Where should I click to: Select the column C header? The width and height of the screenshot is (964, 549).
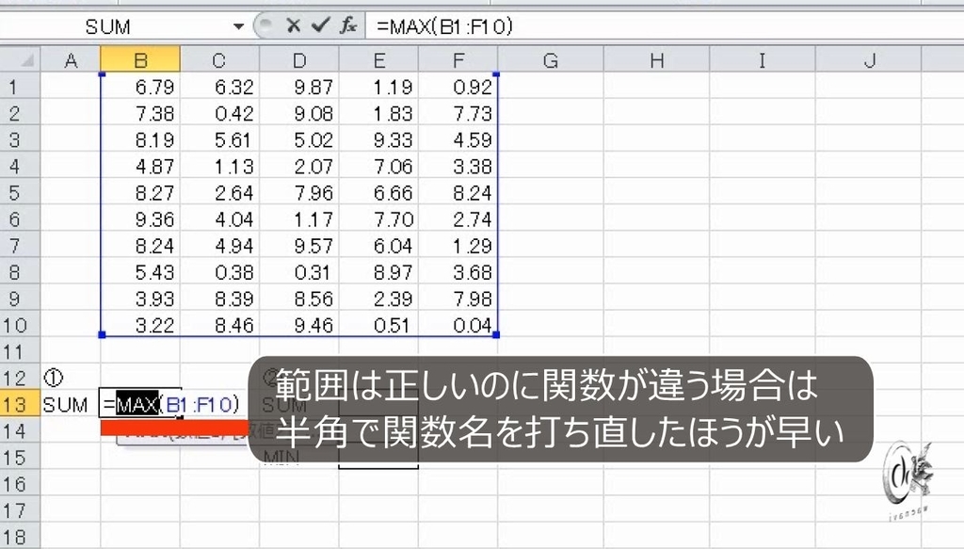pyautogui.click(x=219, y=60)
